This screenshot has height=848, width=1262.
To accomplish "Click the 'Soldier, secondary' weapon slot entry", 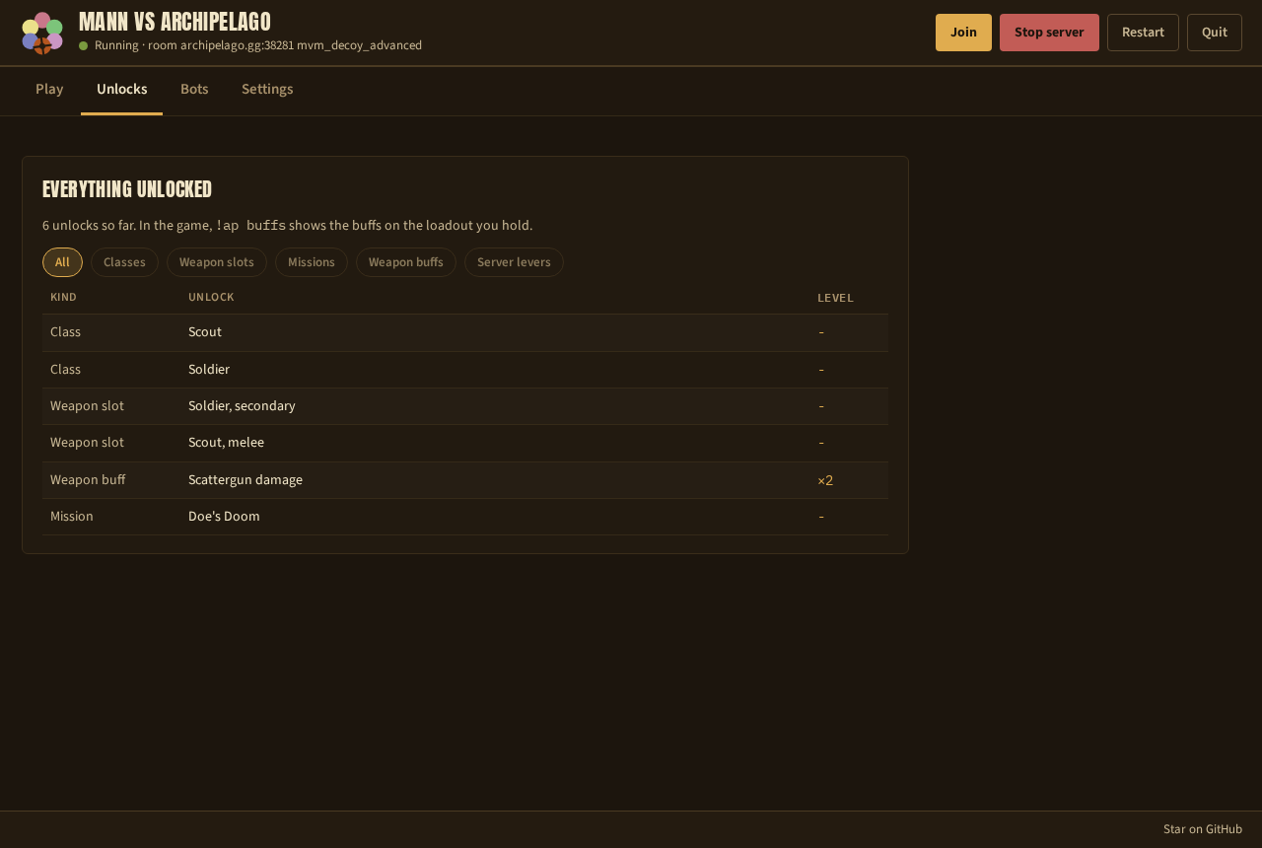I will click(x=242, y=406).
